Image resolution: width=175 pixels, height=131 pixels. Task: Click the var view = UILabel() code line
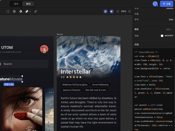click(147, 56)
